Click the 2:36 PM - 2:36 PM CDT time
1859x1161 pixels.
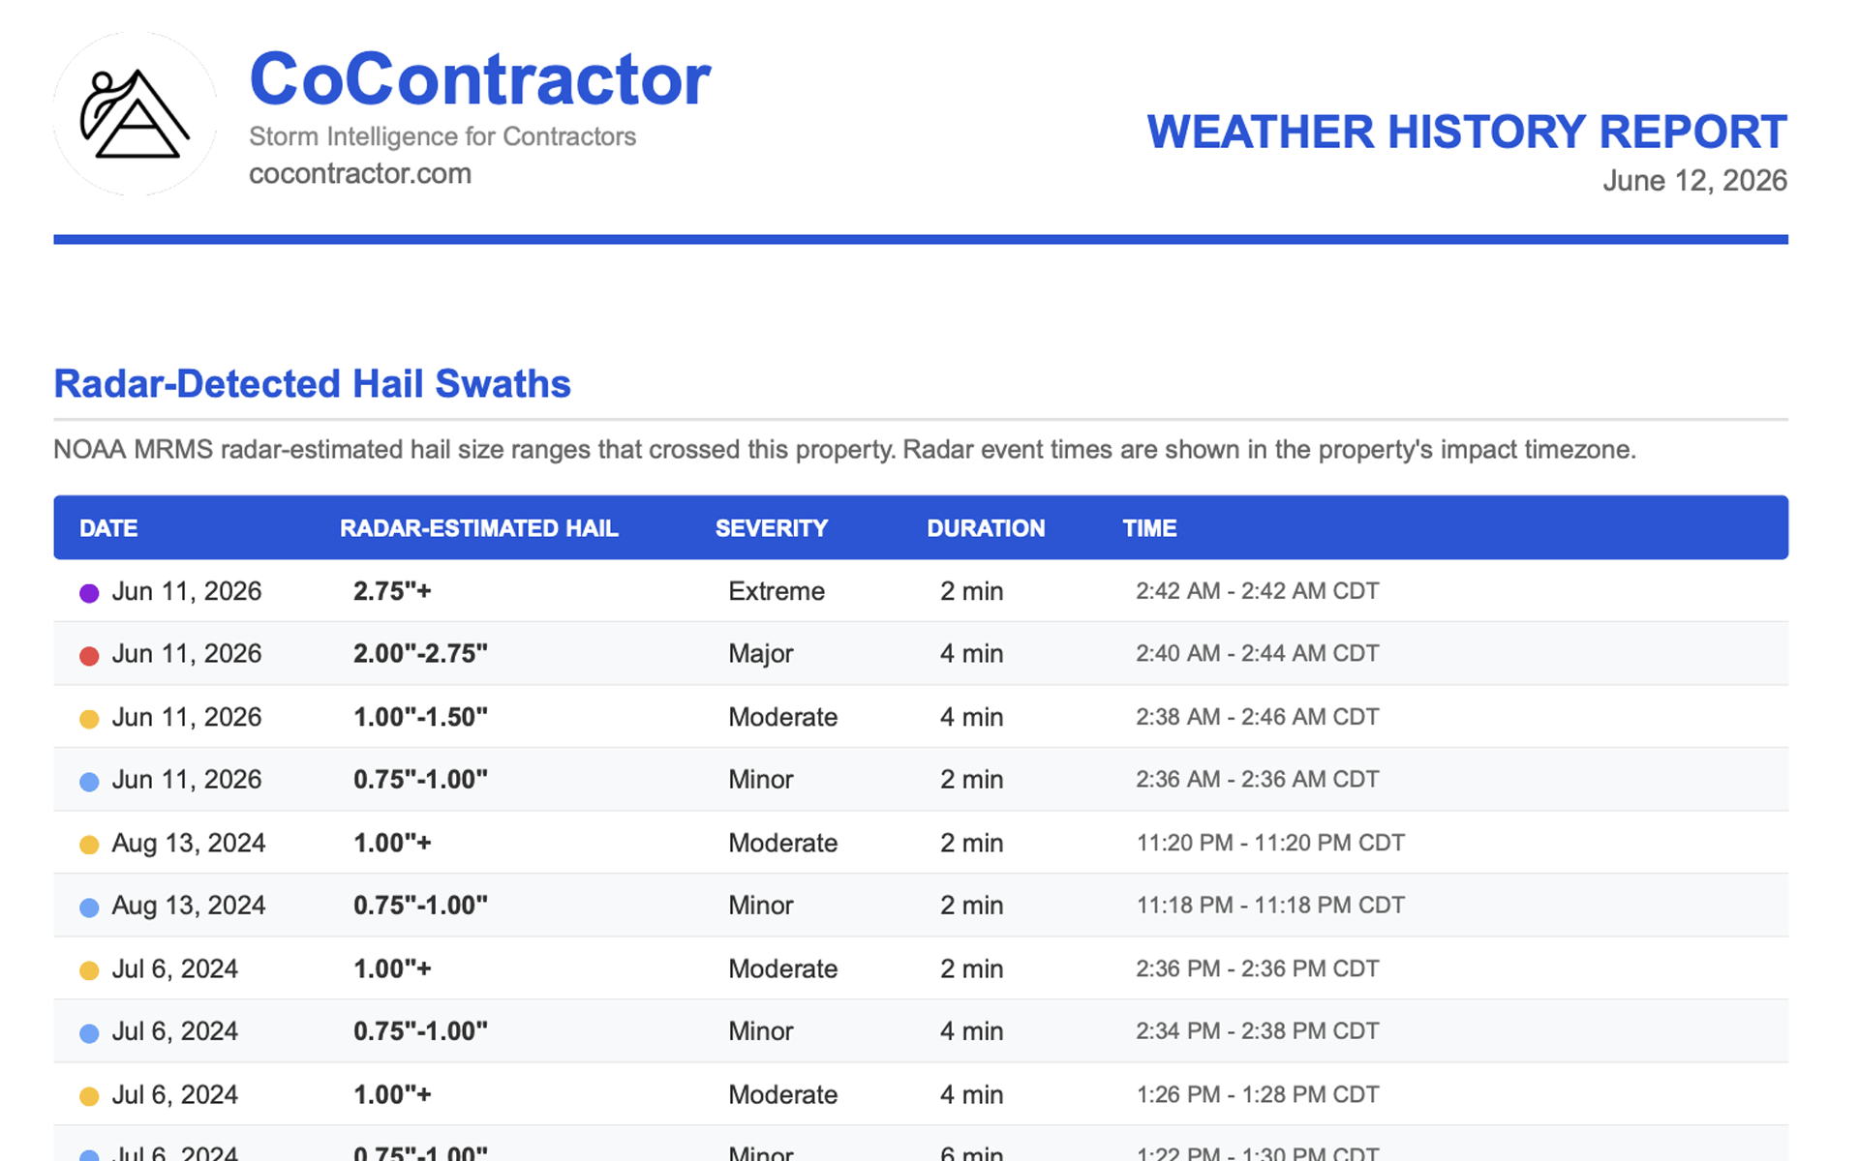(x=1257, y=968)
